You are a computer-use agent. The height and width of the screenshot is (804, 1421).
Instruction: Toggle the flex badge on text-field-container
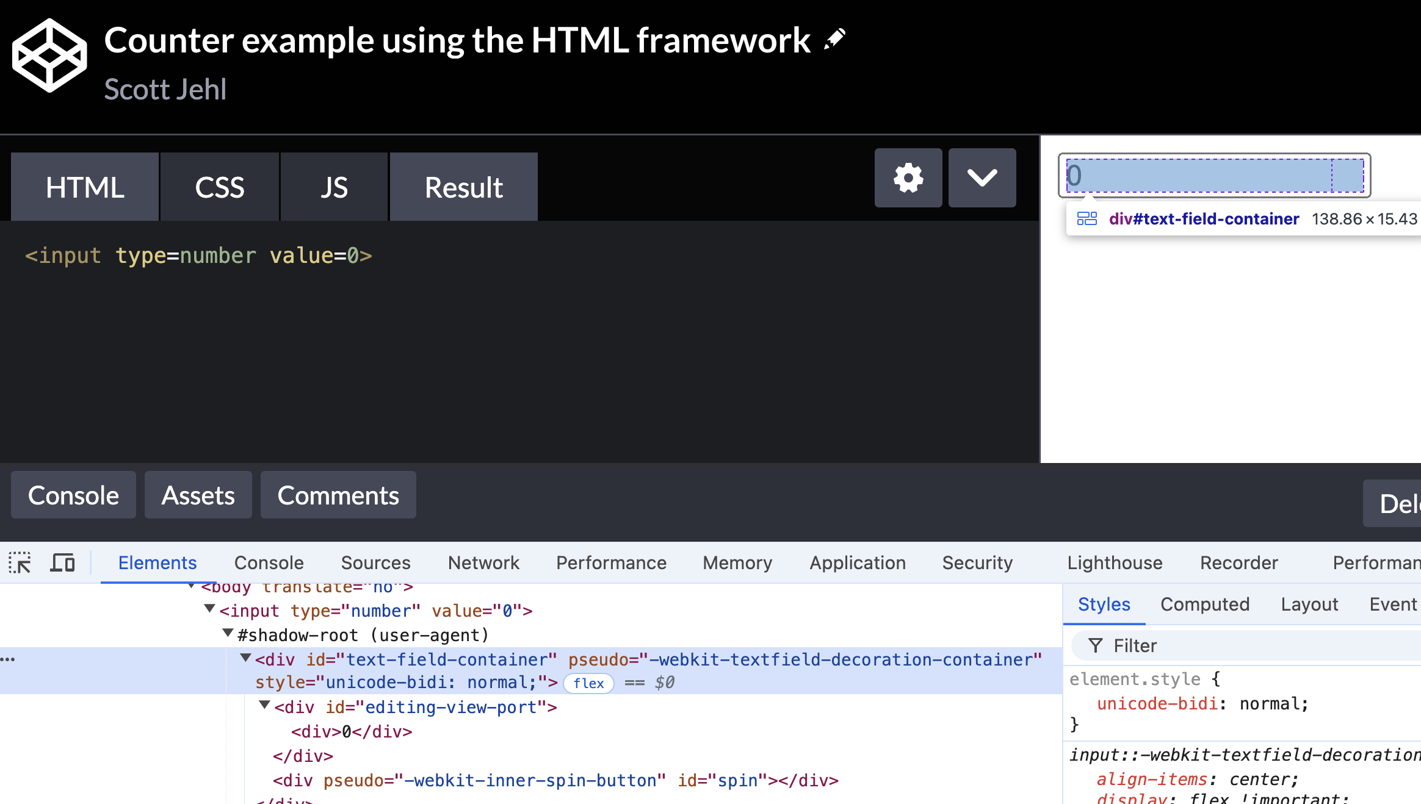(x=588, y=683)
